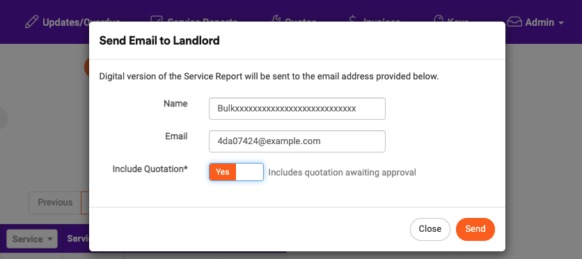
Task: Click the gray circle at the left edge
Action: tap(3, 119)
